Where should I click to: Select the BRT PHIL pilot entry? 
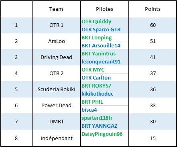point(92,102)
